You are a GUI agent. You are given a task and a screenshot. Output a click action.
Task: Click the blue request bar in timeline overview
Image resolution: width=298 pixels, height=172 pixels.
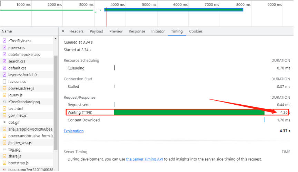tap(173, 10)
